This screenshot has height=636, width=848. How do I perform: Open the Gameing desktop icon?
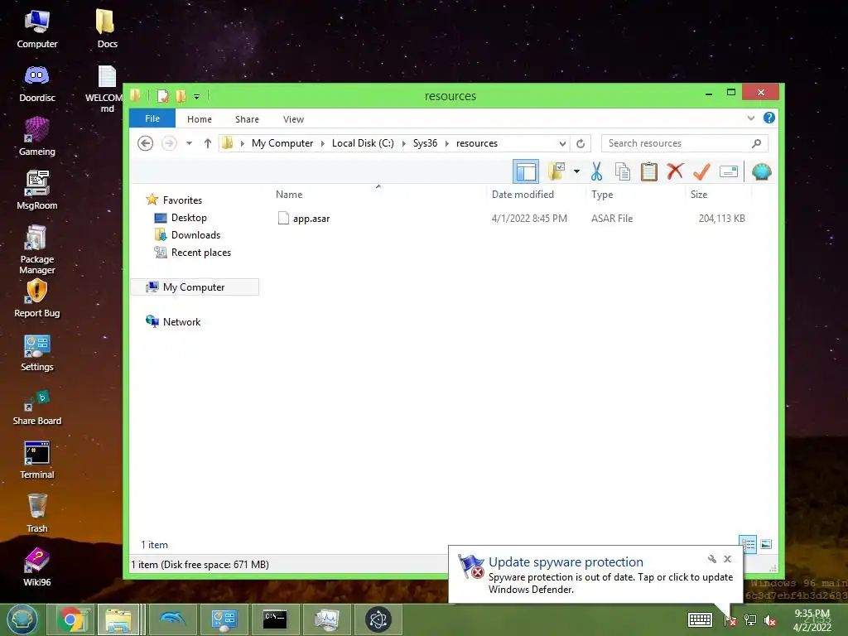click(x=36, y=137)
